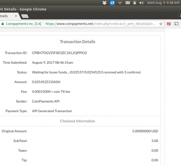Screen dimensions: 181x165
Task: Open the Wi-Fi network indicator
Action: [120, 3]
